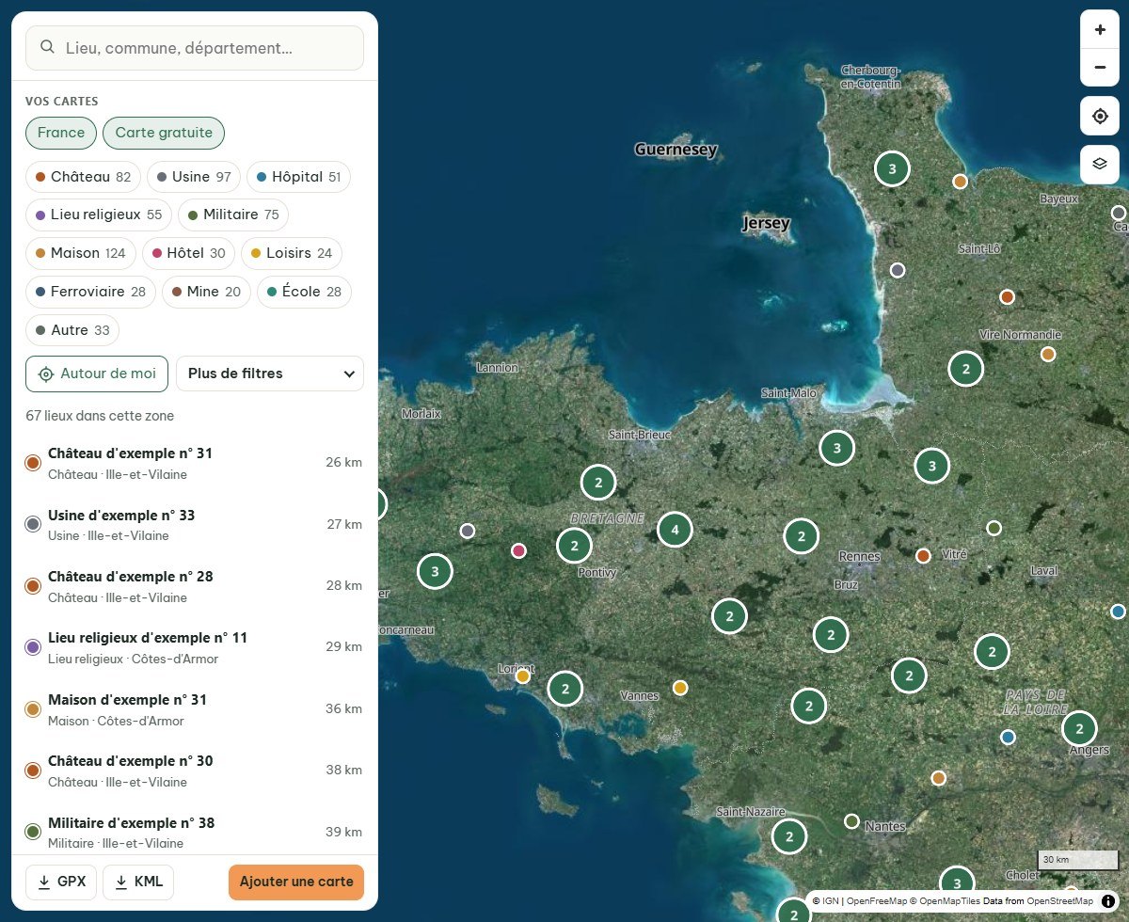Toggle the Militaire 75 category filter
The width and height of the screenshot is (1129, 922).
point(233,215)
